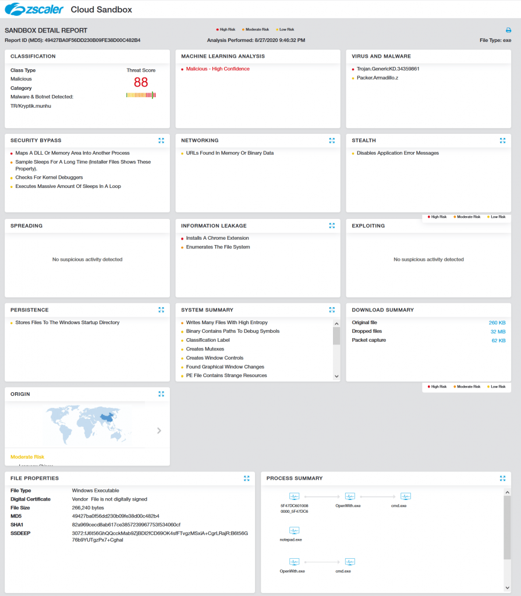Click next arrow on Origin map

tap(159, 431)
